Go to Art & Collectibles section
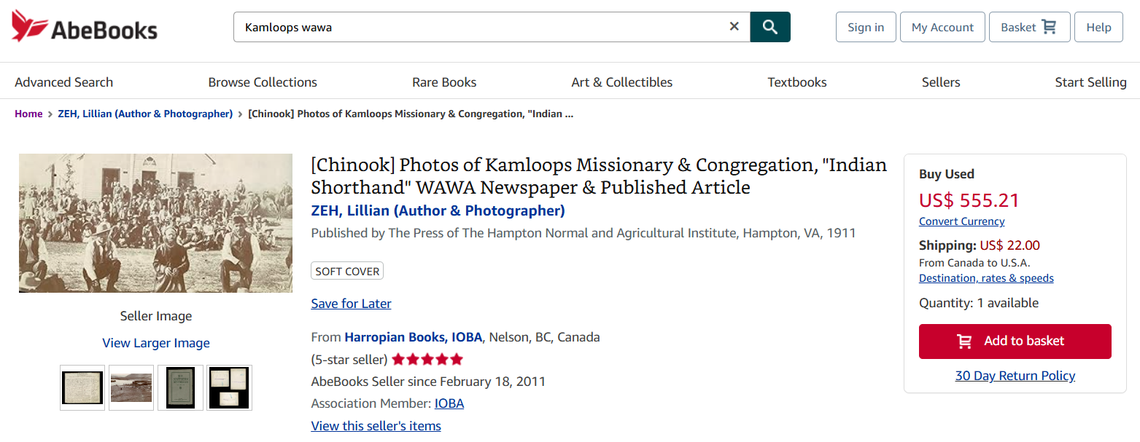The width and height of the screenshot is (1140, 442). point(621,82)
